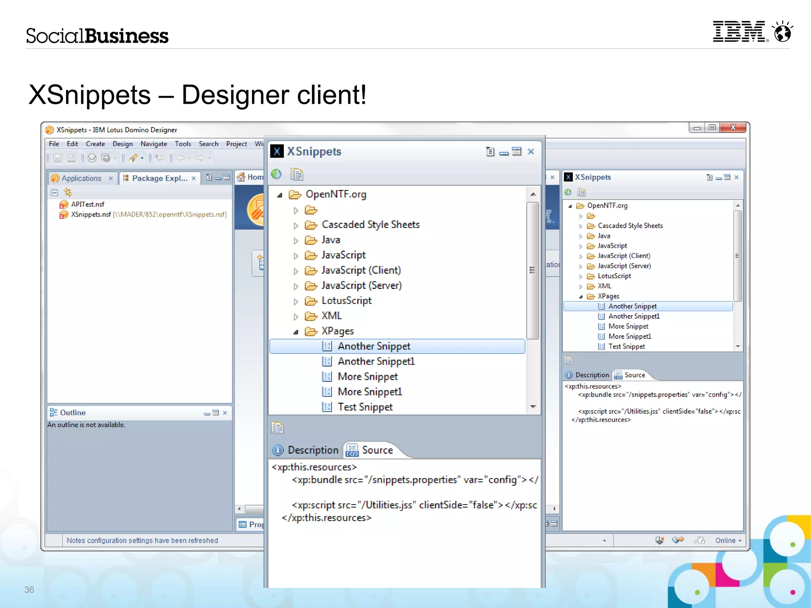Click the copy-snippet icon above Description tab in enlarged panel
The width and height of the screenshot is (811, 608).
278,428
